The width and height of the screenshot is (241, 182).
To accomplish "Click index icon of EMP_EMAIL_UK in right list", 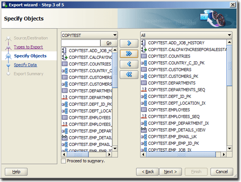I will (144, 136).
